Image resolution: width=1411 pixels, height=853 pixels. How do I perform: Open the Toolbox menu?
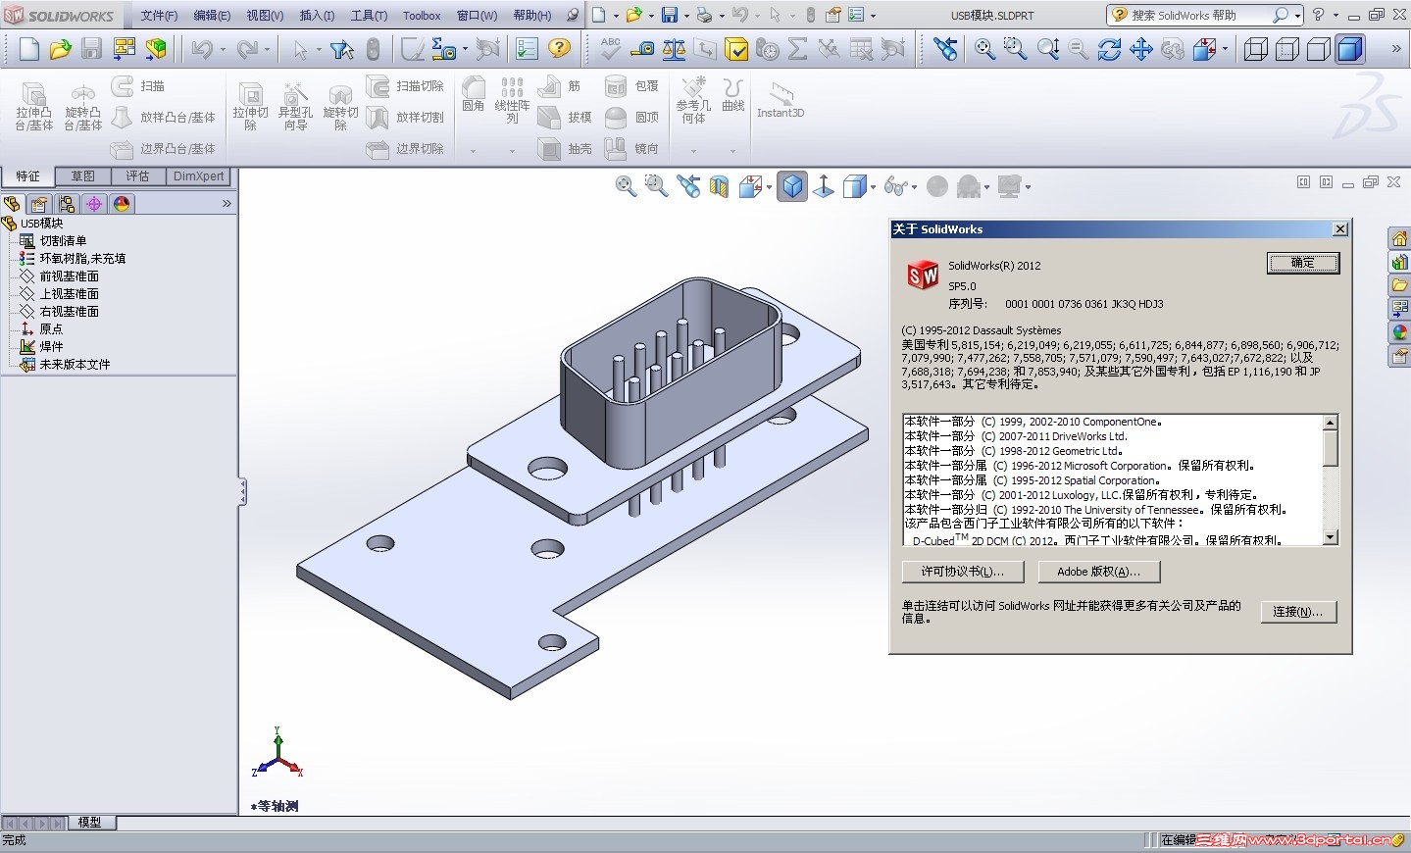[422, 16]
